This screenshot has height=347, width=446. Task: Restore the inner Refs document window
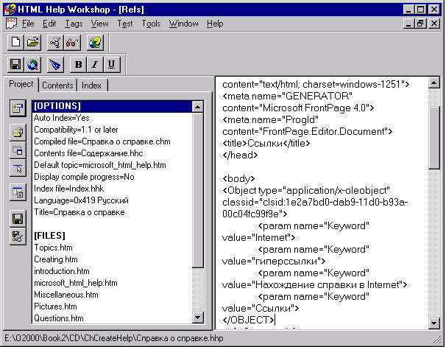(x=421, y=24)
